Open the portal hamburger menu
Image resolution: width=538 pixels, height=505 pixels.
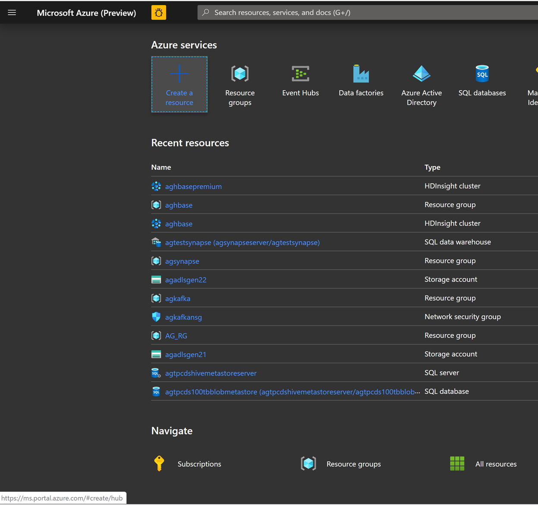click(x=12, y=12)
